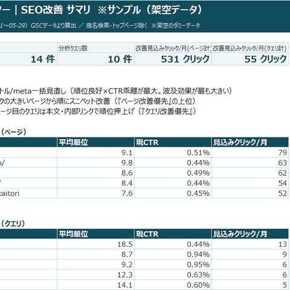Click '平均順位' header in page table
This screenshot has width=290, height=290.
tap(95, 142)
